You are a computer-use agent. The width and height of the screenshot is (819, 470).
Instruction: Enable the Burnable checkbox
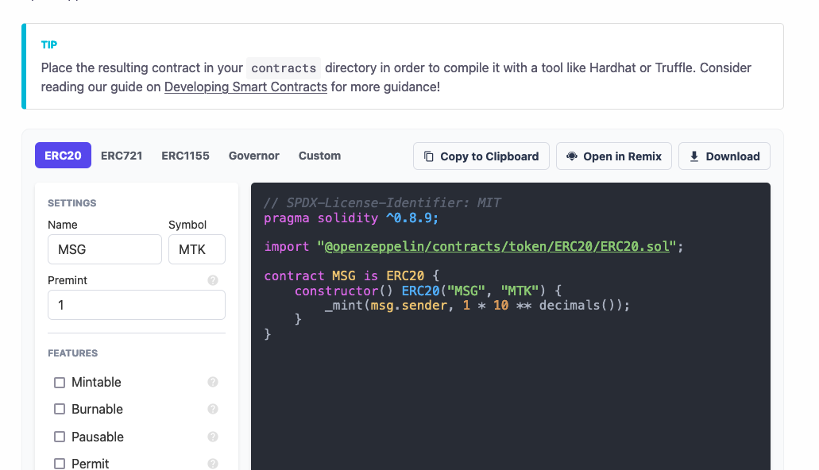pyautogui.click(x=60, y=409)
